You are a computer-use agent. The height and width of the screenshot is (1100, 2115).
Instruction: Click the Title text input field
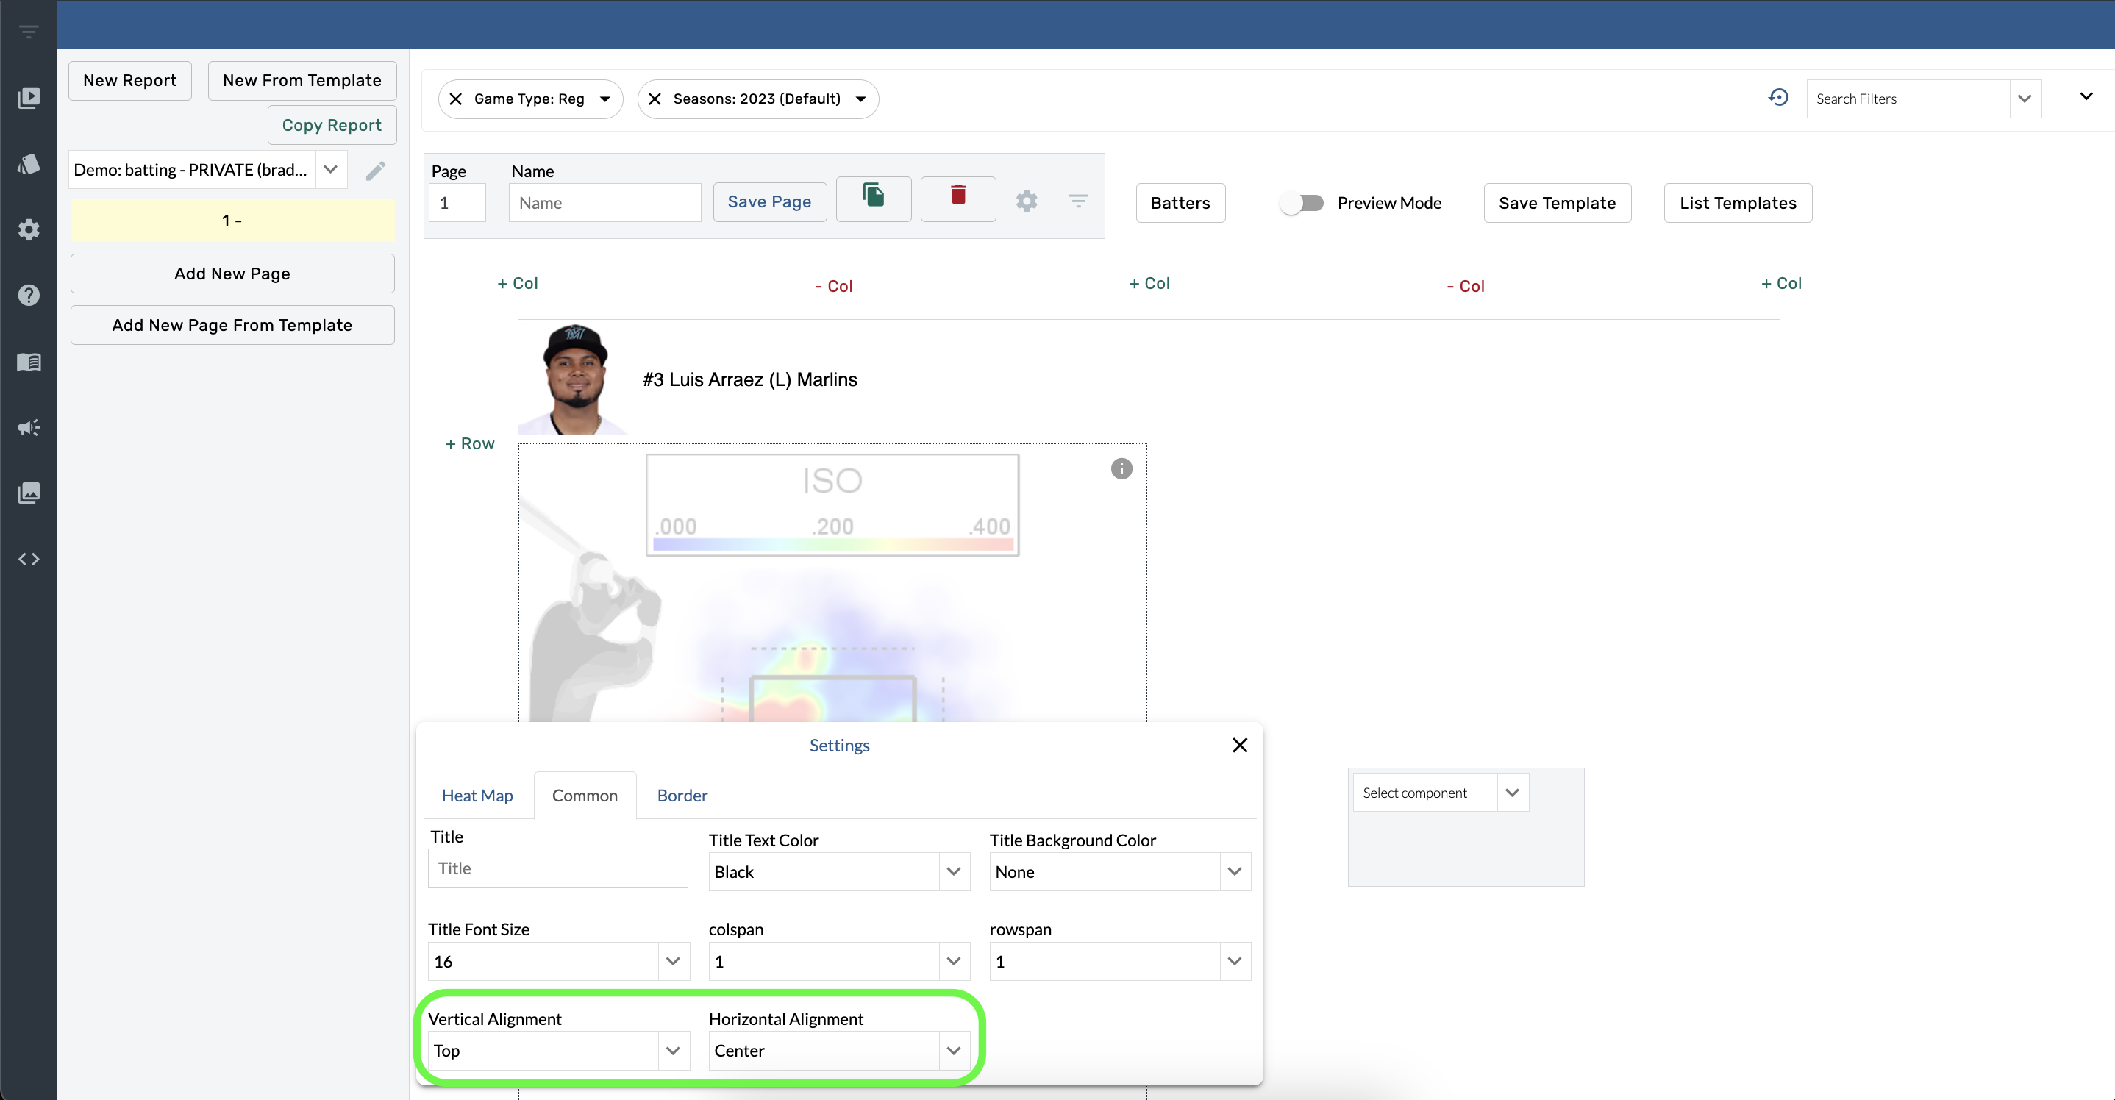point(557,868)
